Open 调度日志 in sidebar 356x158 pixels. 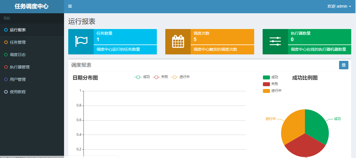point(32,55)
